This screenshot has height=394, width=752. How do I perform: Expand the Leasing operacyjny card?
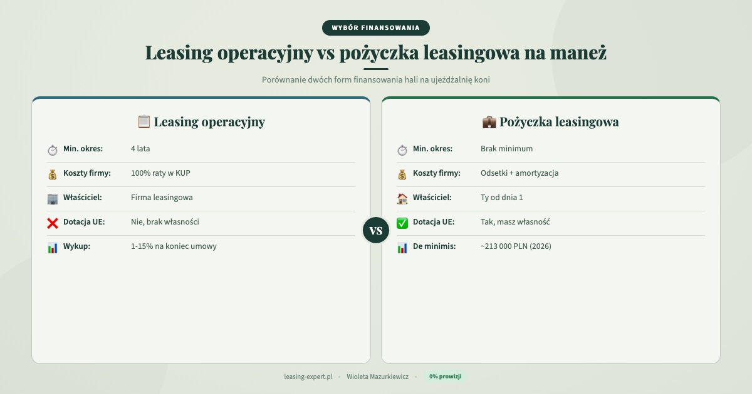point(201,300)
